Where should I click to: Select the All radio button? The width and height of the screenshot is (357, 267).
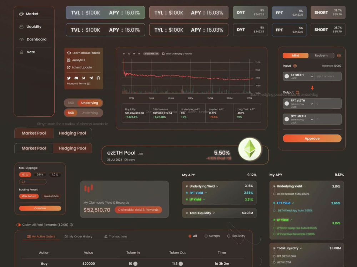click(190, 236)
